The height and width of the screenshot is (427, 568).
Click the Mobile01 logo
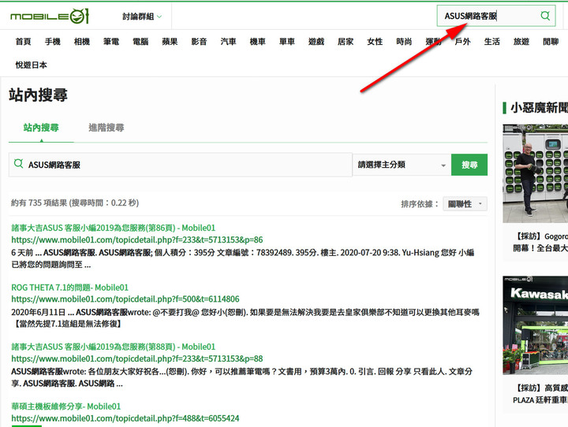click(50, 17)
